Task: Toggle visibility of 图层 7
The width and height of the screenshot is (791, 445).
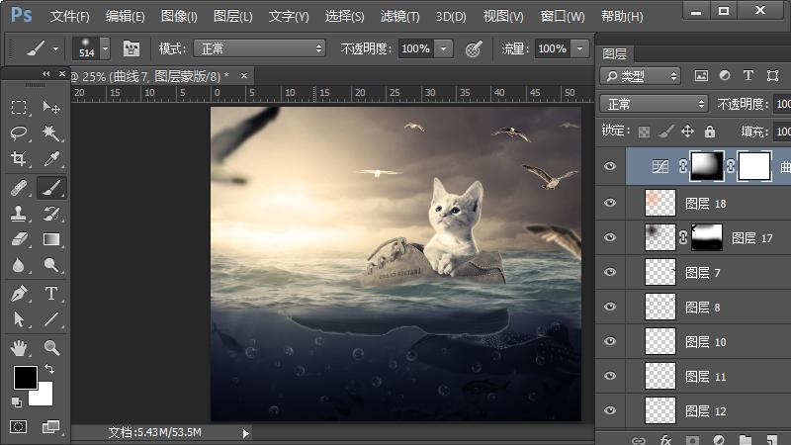Action: [610, 272]
